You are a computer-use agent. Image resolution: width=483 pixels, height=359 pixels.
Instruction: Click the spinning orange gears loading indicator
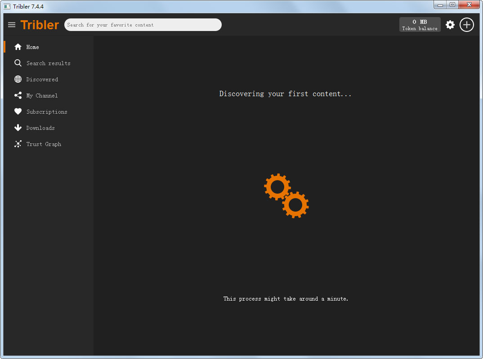pos(286,196)
